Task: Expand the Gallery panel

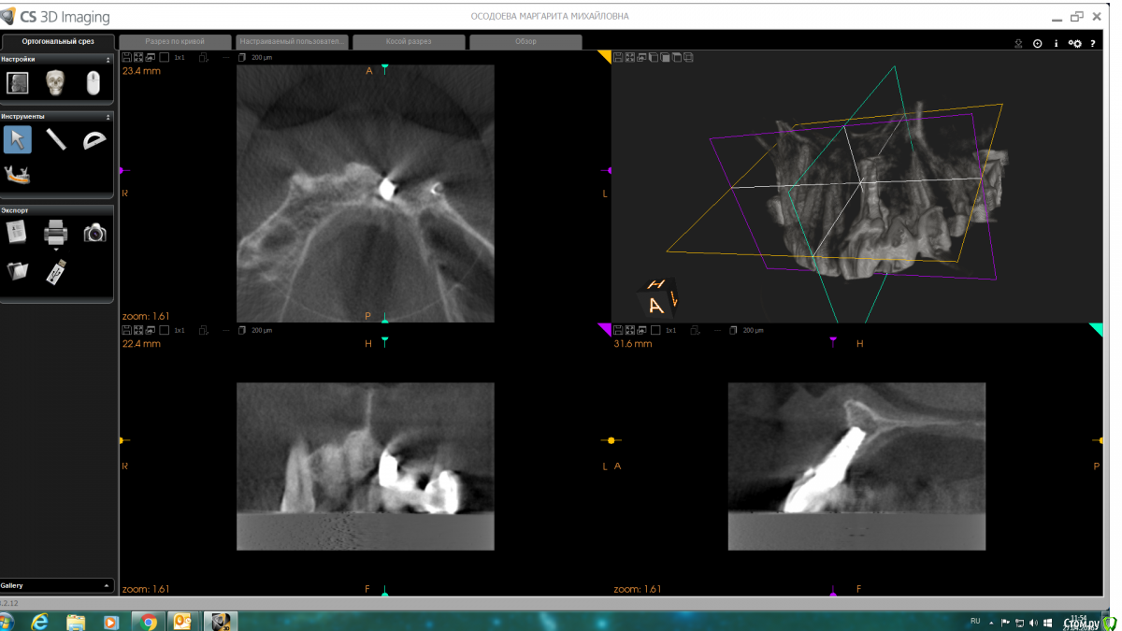Action: (x=107, y=586)
